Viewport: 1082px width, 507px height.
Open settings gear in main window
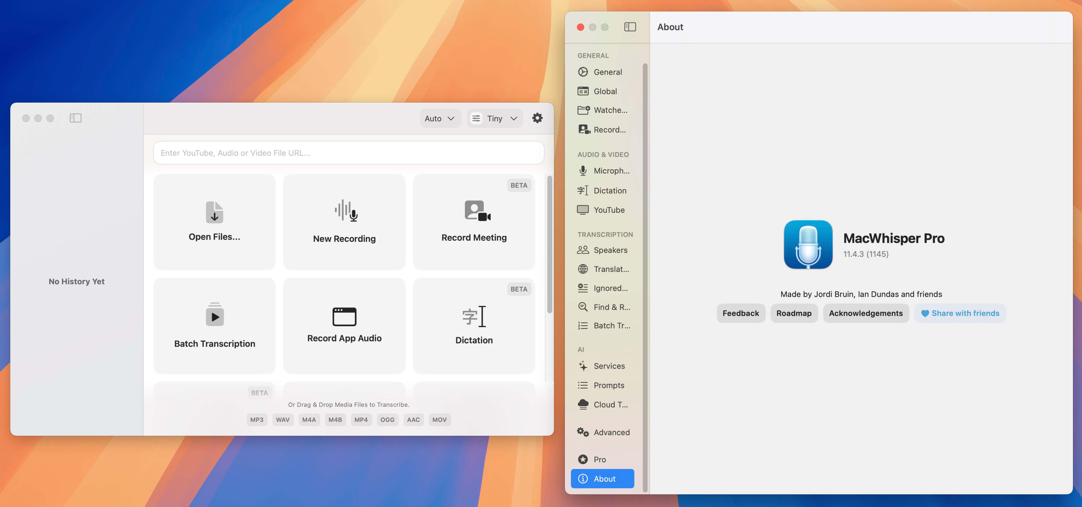(x=537, y=118)
